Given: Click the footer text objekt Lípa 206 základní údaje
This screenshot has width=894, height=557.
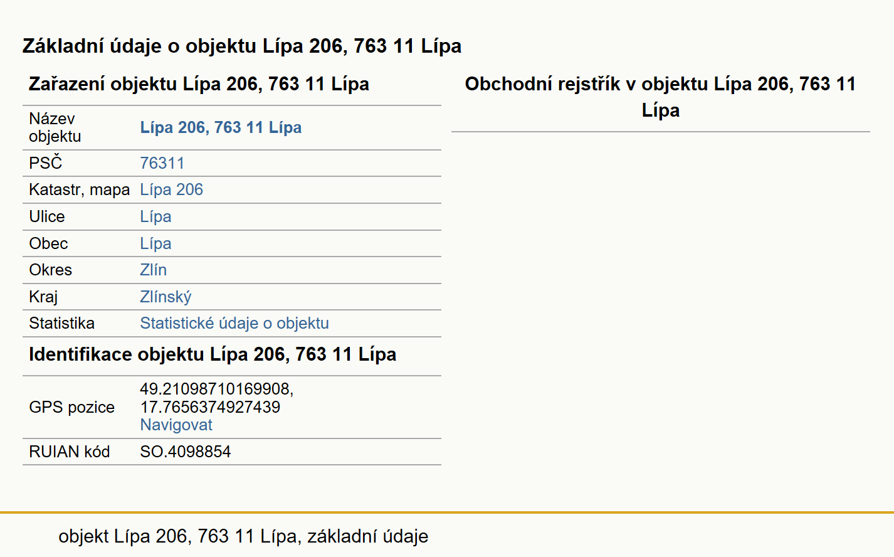Looking at the screenshot, I should point(243,536).
